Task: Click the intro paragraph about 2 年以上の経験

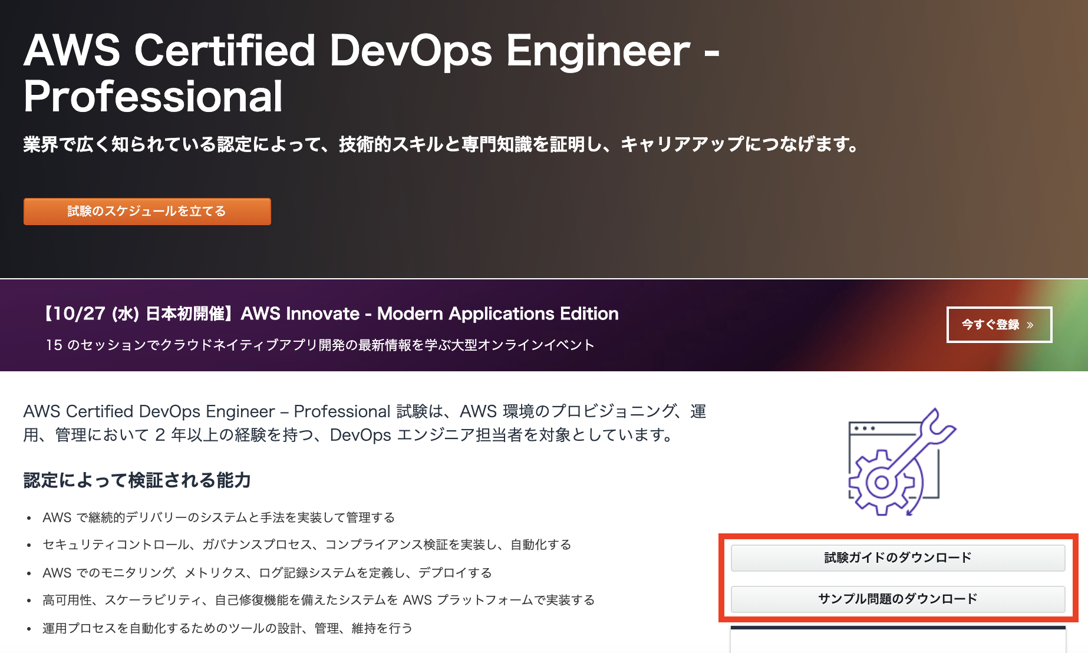Action: [x=365, y=423]
